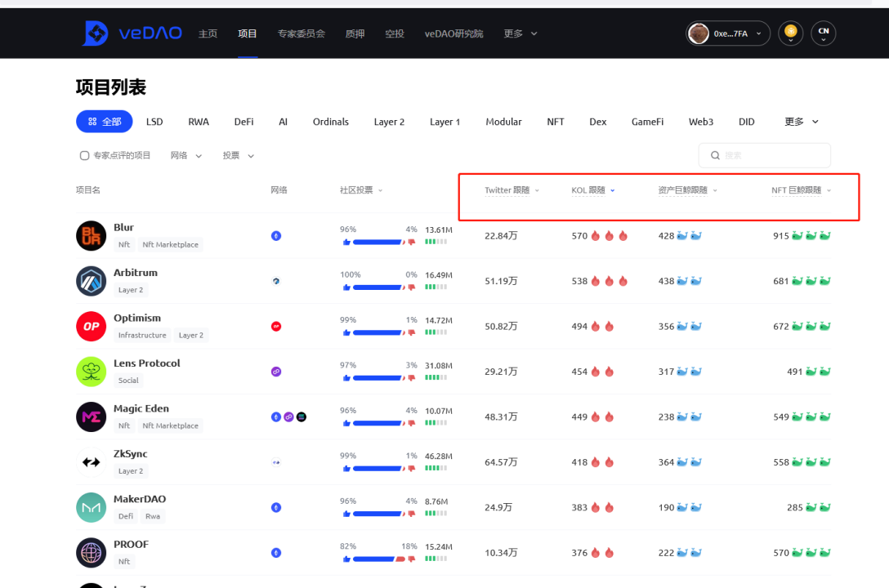
Task: Open PROOF project logo
Action: (x=92, y=553)
